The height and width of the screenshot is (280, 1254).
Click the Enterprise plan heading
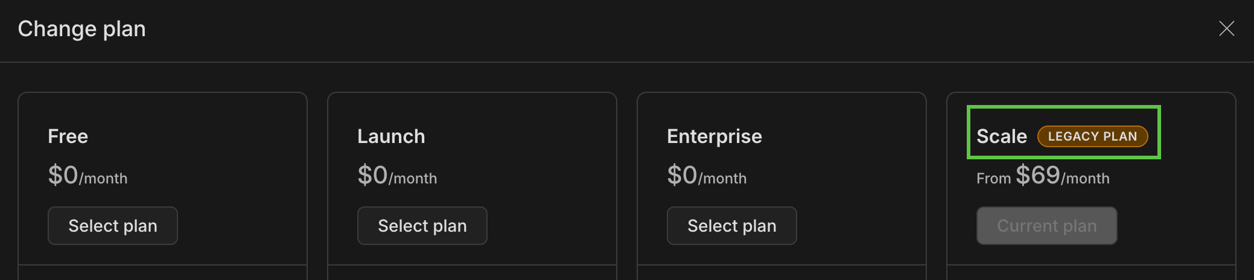pyautogui.click(x=714, y=136)
